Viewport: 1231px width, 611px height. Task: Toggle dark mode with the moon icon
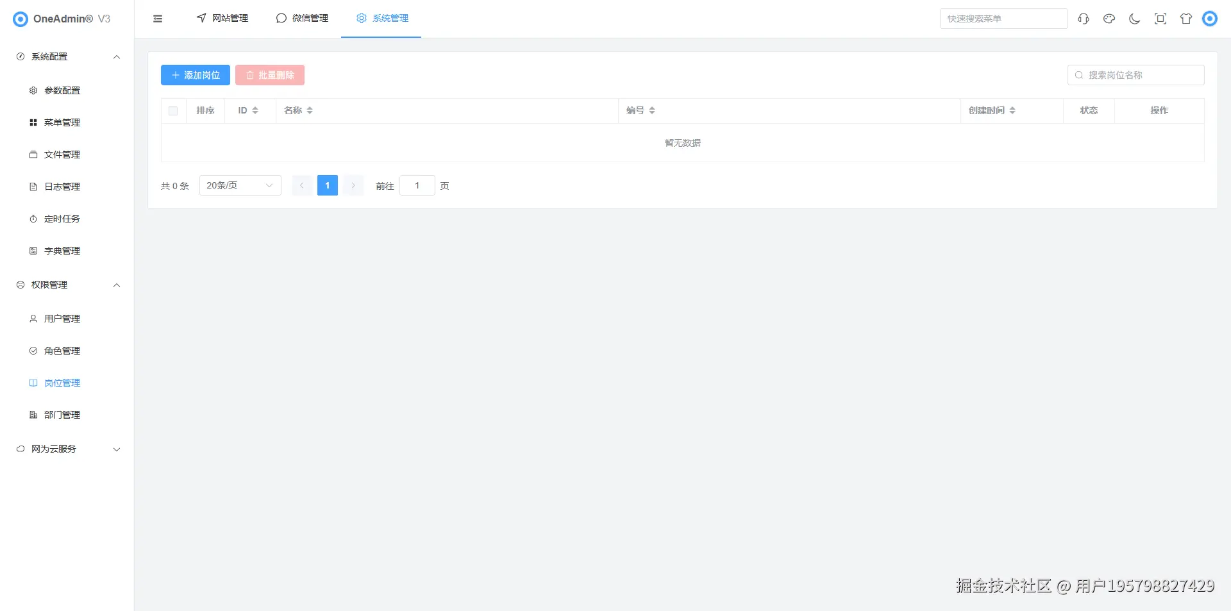click(1134, 19)
